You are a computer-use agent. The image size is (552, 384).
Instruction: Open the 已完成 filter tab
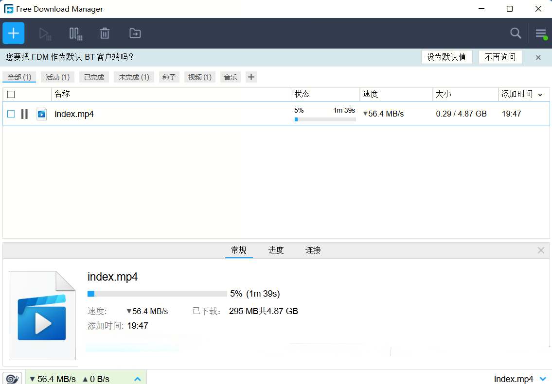point(94,77)
